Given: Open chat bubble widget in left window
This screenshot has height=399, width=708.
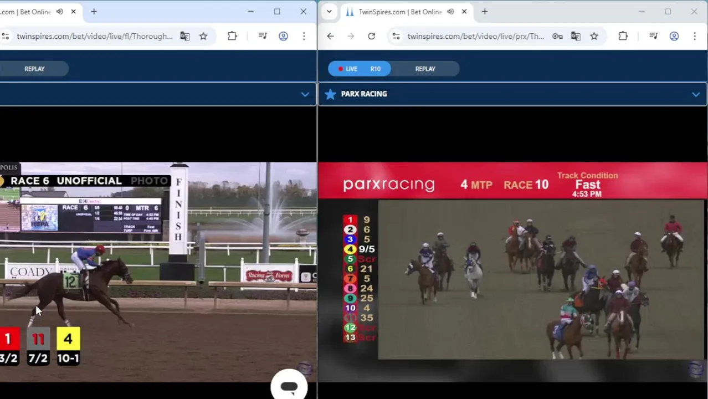Looking at the screenshot, I should (x=289, y=386).
